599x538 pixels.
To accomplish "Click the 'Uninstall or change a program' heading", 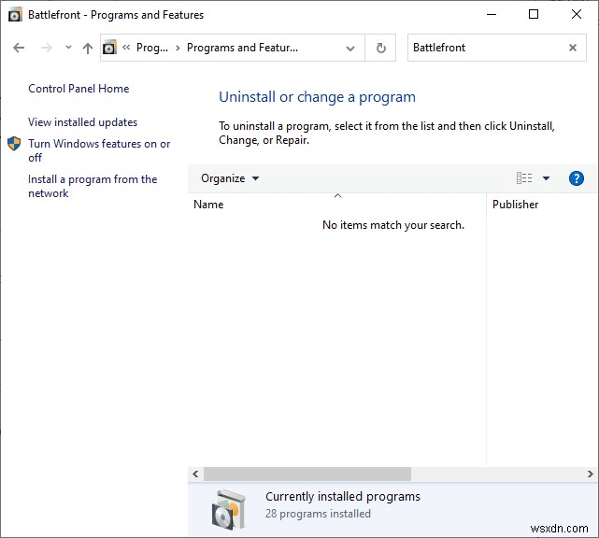I will pyautogui.click(x=317, y=97).
